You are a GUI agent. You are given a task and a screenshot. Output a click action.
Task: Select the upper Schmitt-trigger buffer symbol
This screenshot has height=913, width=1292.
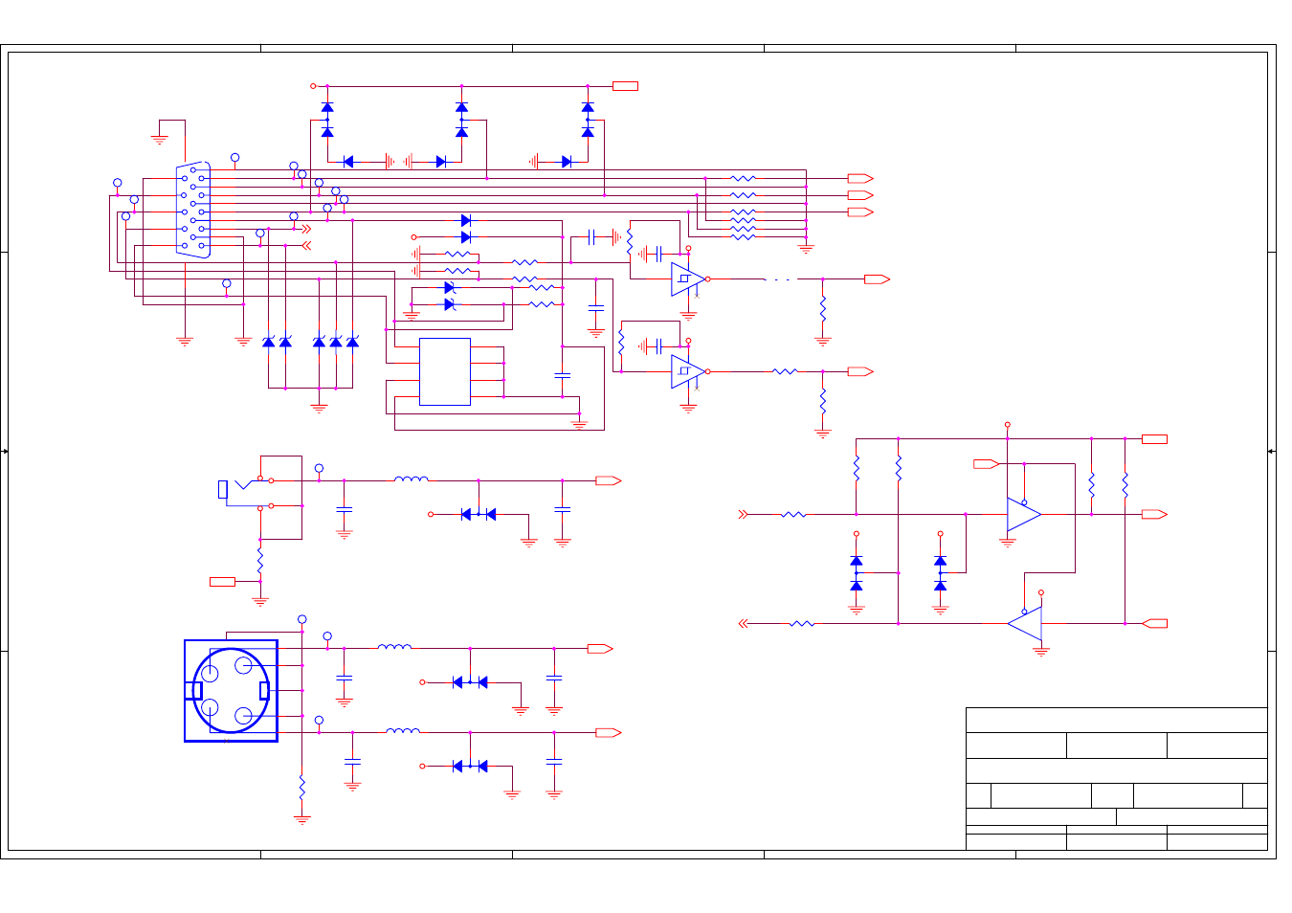point(688,279)
